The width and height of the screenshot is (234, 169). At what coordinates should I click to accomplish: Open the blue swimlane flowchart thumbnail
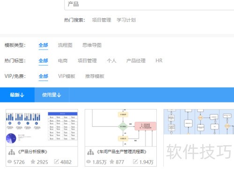point(199,122)
